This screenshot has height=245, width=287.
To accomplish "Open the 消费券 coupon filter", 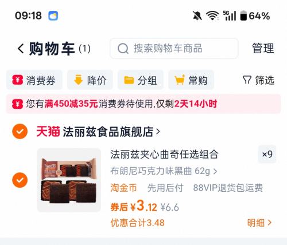I will [x=34, y=80].
